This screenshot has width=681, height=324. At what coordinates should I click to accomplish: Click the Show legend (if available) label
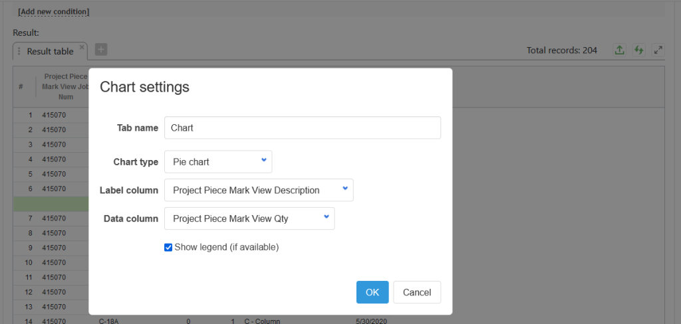coord(226,248)
